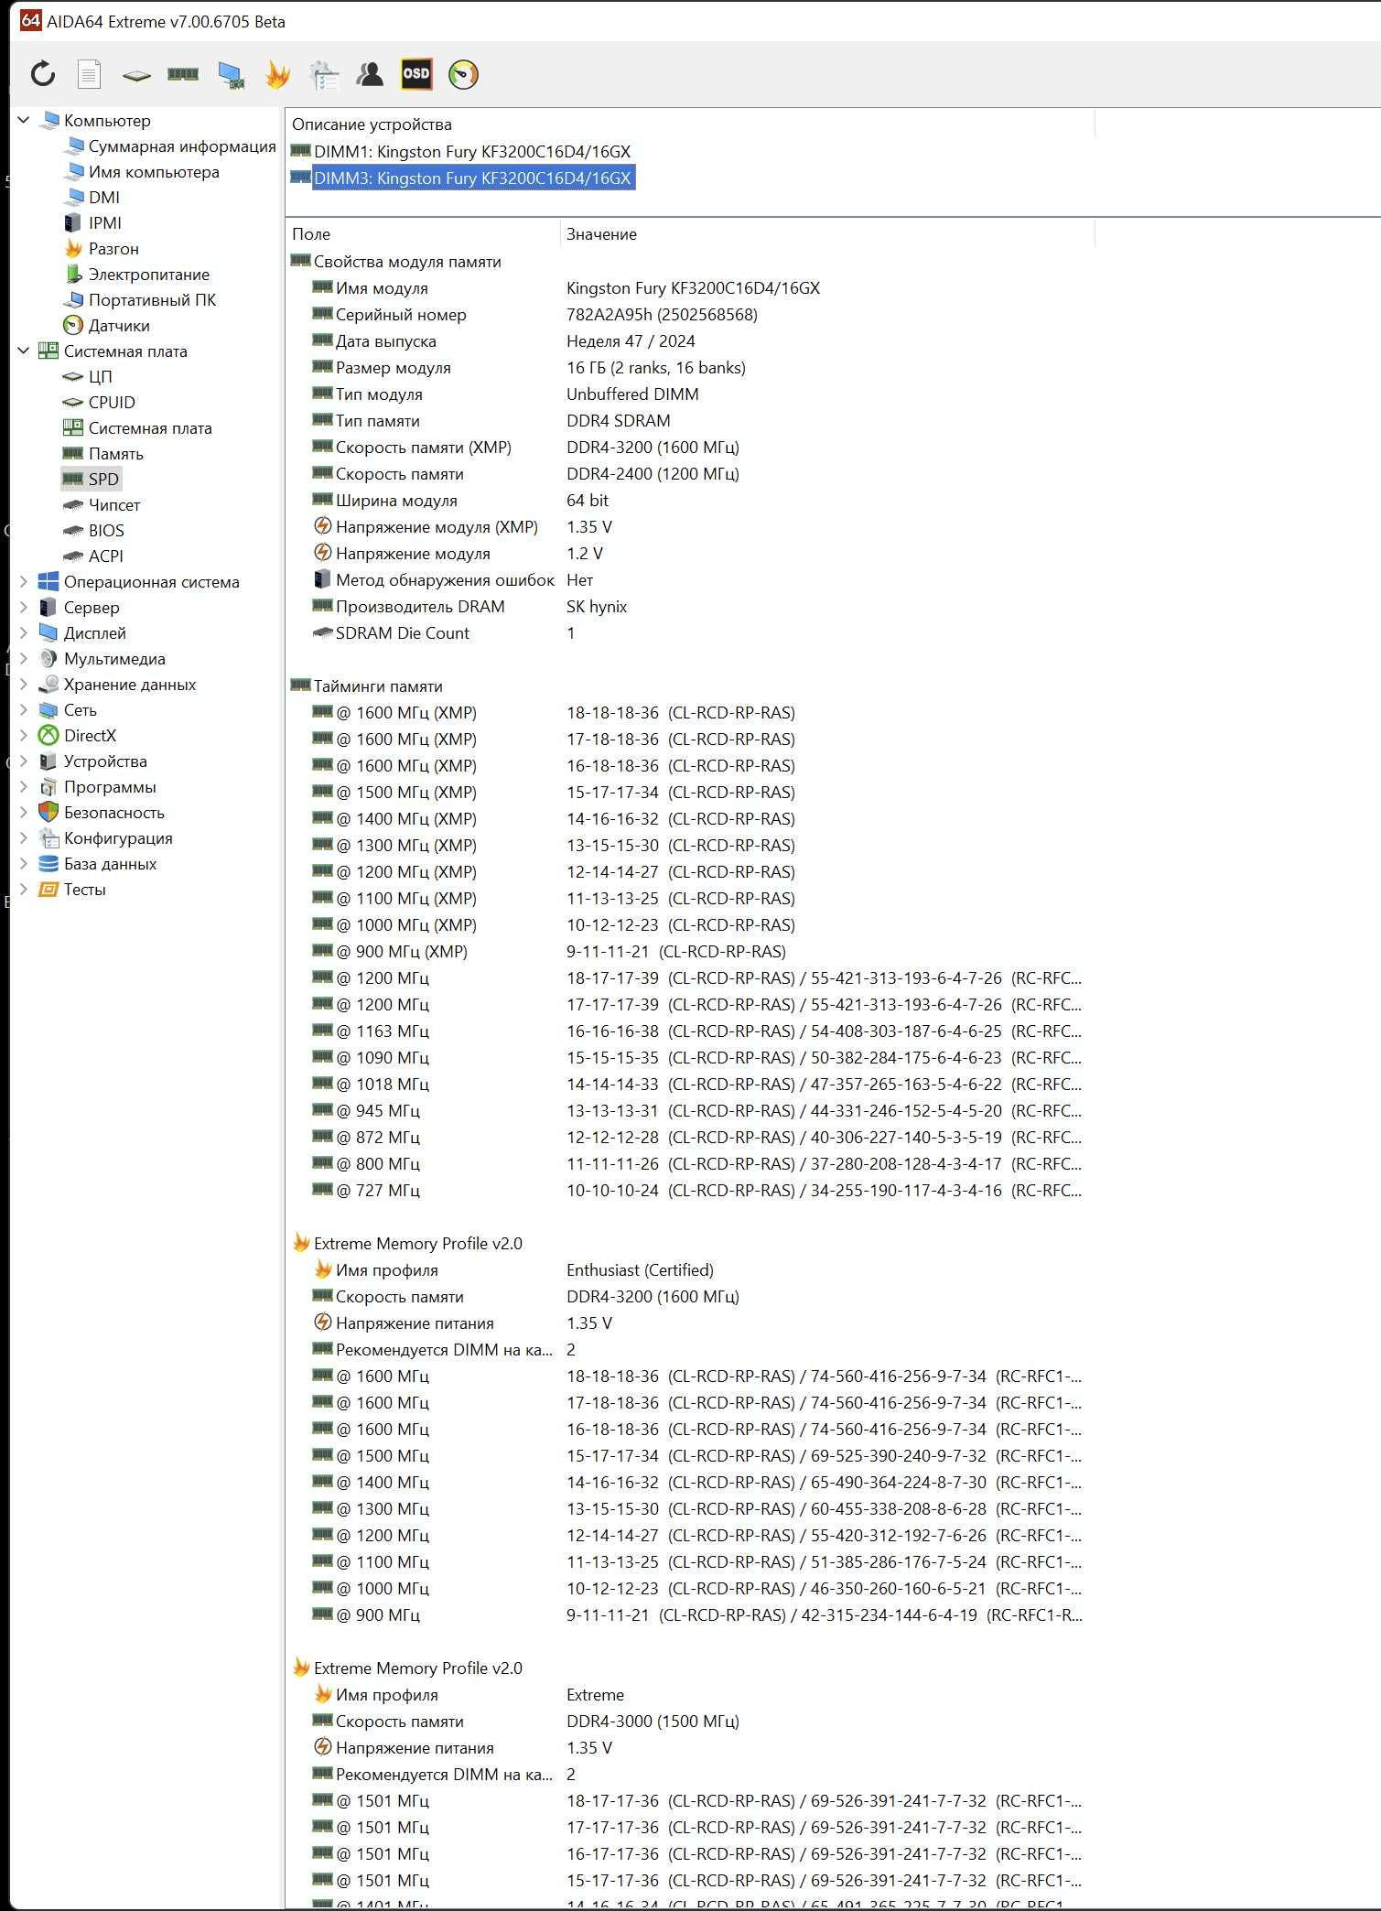
Task: Select the ЦП tree item
Action: (101, 377)
